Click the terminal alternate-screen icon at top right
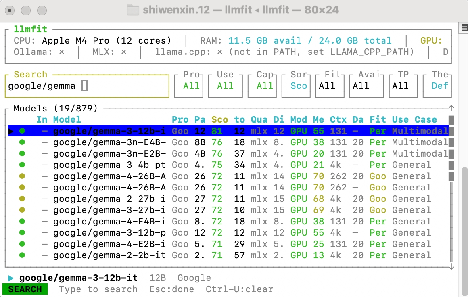The width and height of the screenshot is (468, 297). 464,28
